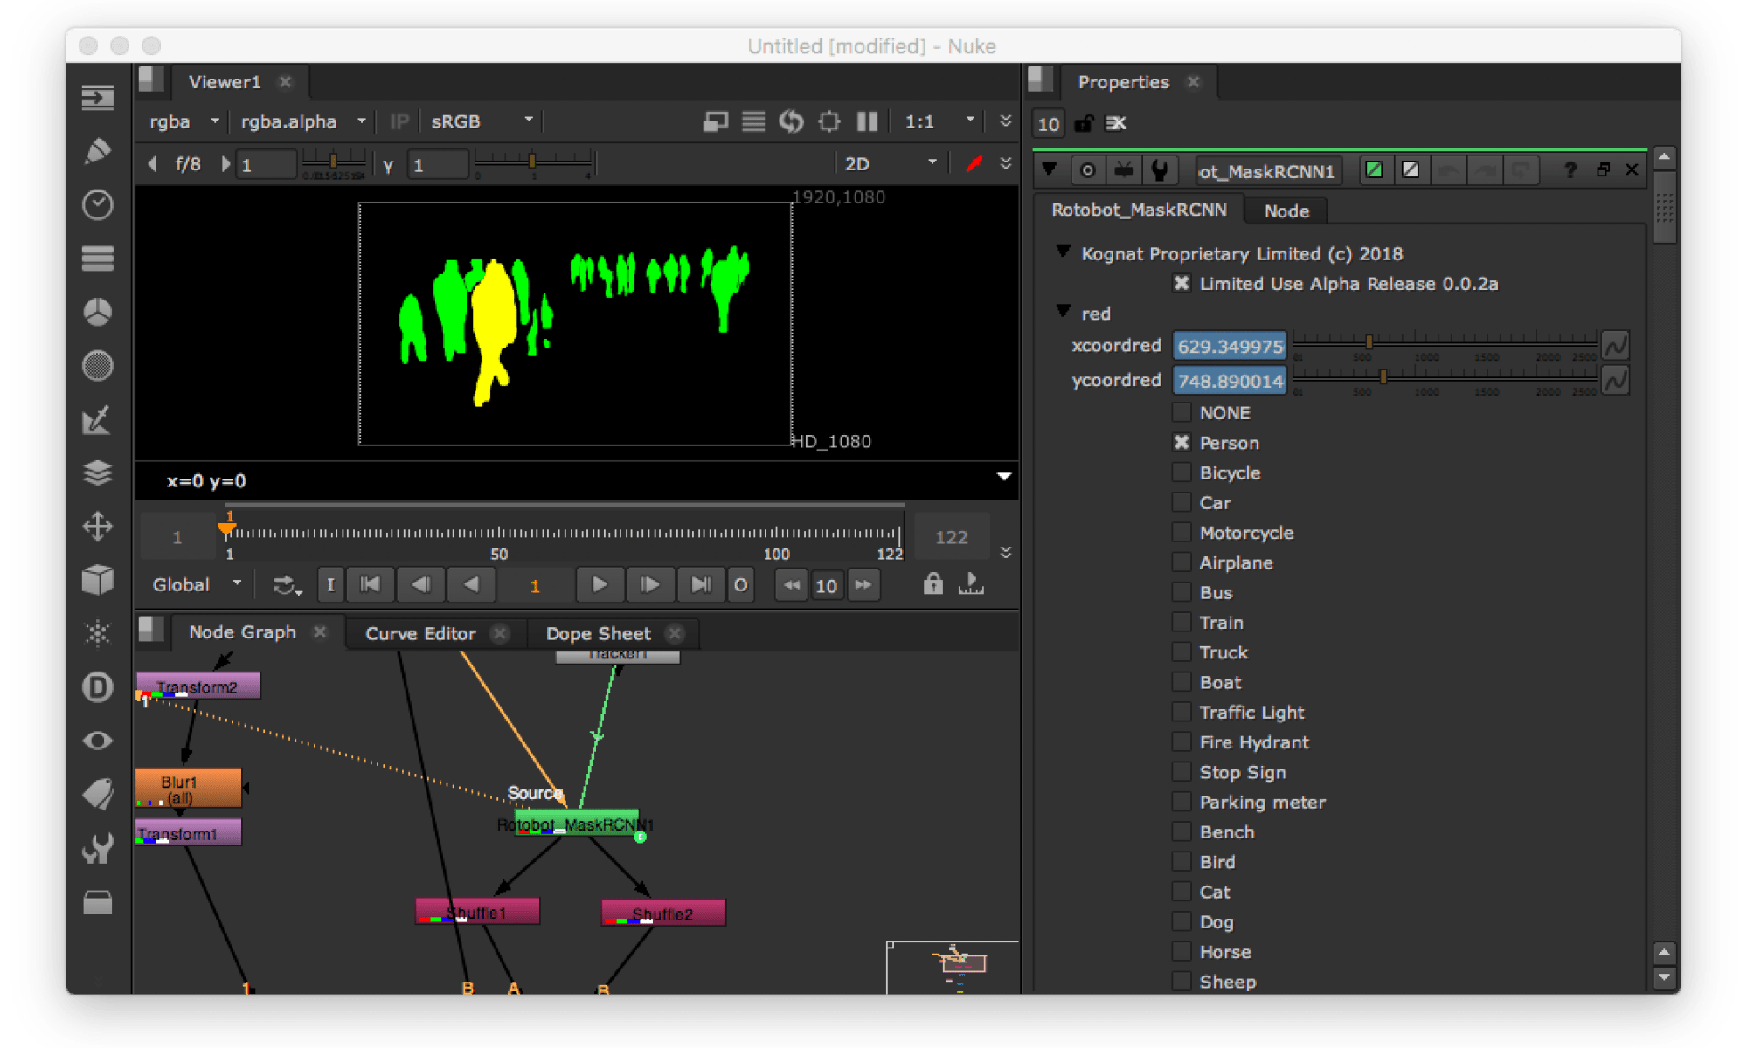Switch to the Curve Editor tab

[x=420, y=633]
